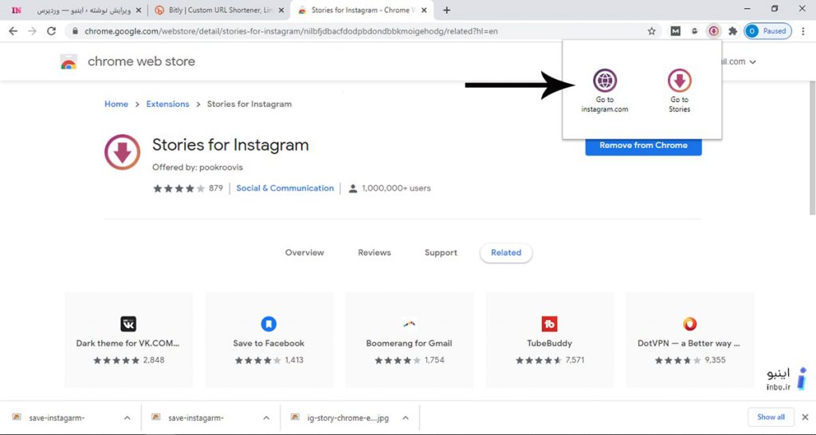
Task: Click the page vertical scrollbar
Action: (812, 148)
